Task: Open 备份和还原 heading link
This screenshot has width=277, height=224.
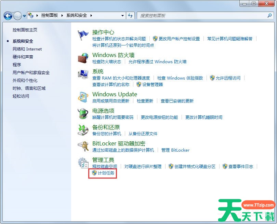Action: click(x=106, y=127)
